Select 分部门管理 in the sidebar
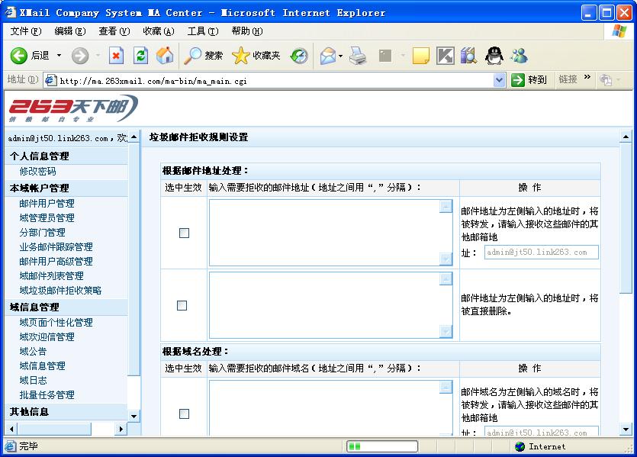The height and width of the screenshot is (457, 637). pyautogui.click(x=42, y=233)
